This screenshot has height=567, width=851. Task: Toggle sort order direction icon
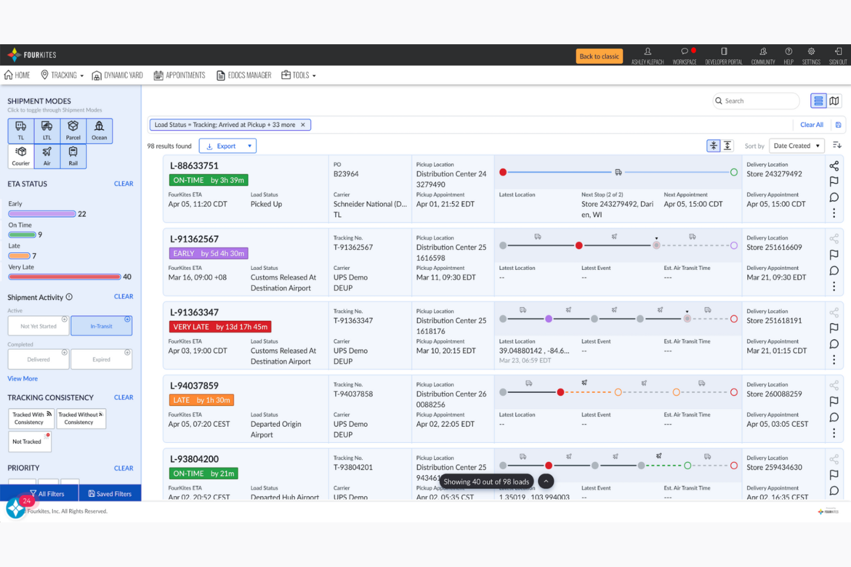[x=837, y=145]
